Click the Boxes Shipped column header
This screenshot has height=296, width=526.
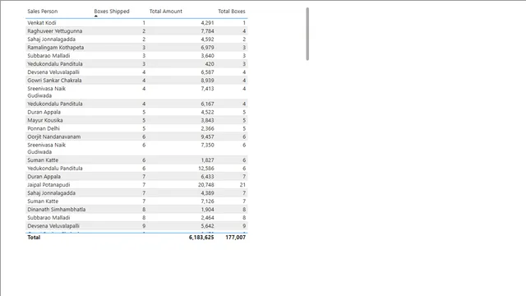112,11
